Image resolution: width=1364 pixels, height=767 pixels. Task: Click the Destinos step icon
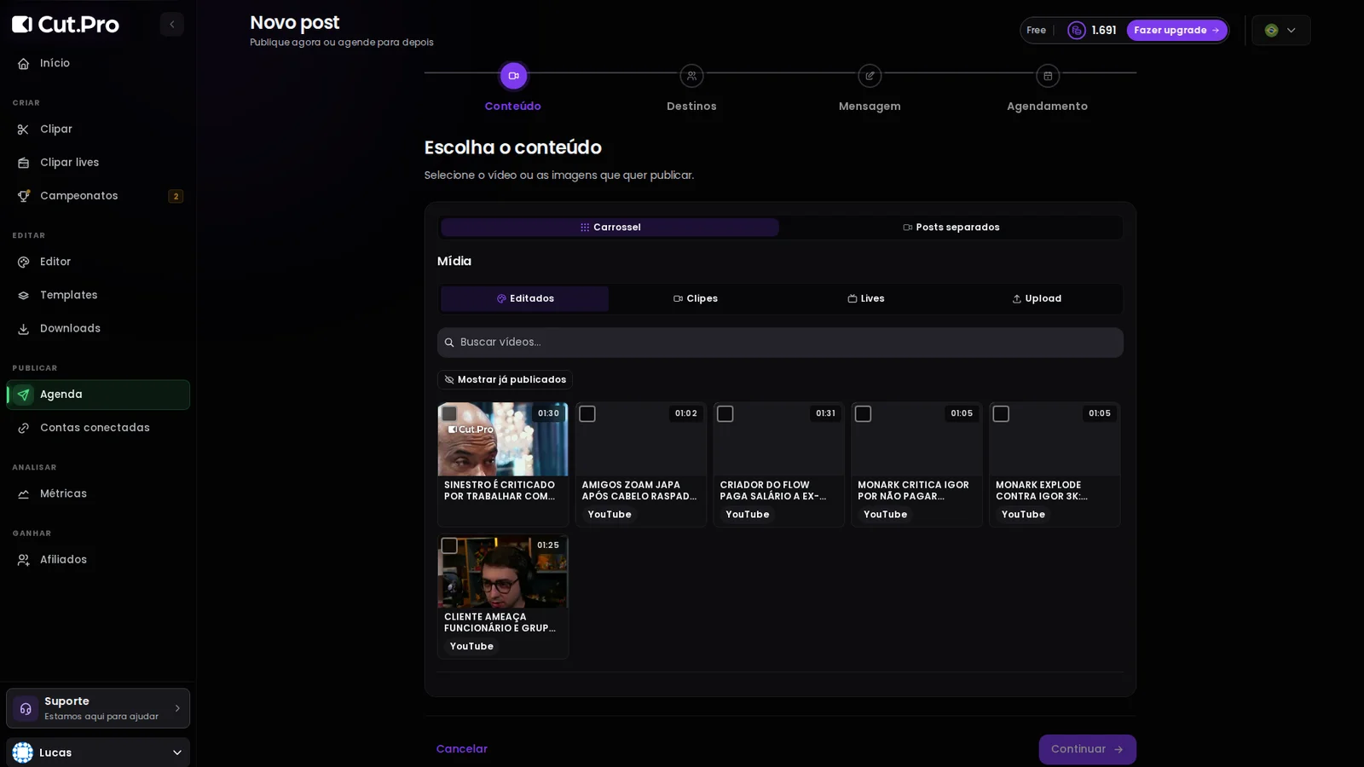[691, 76]
